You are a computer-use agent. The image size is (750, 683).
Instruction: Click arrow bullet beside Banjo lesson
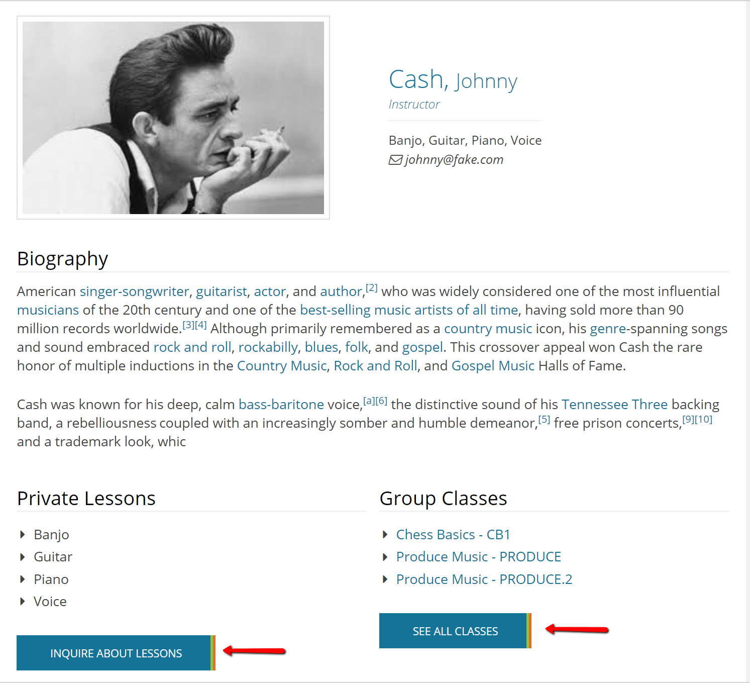pos(22,535)
